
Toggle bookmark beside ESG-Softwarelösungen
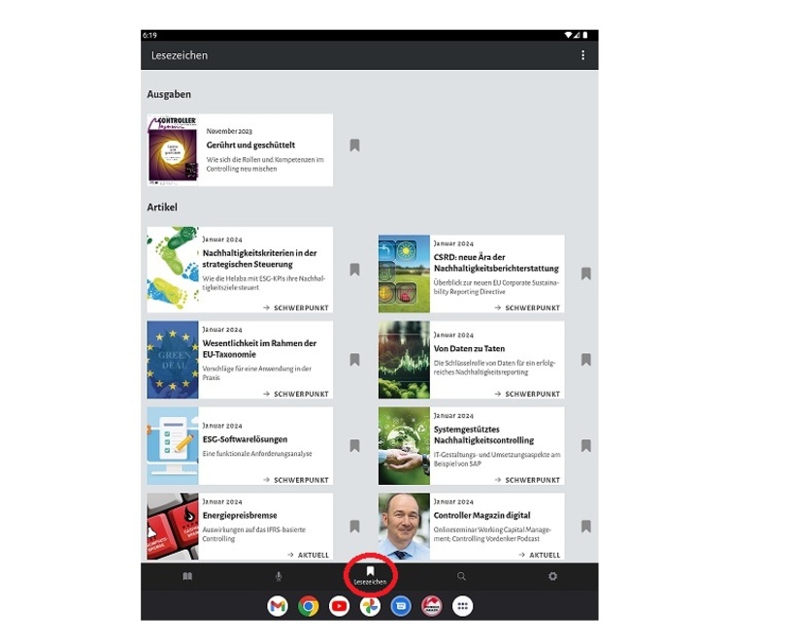354,446
